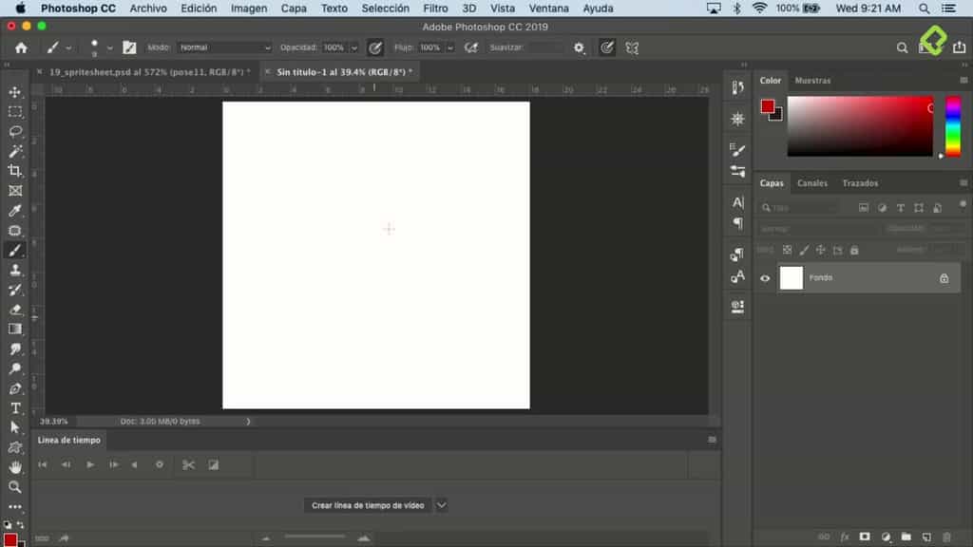
Task: Select the Gradient tool
Action: click(x=15, y=330)
